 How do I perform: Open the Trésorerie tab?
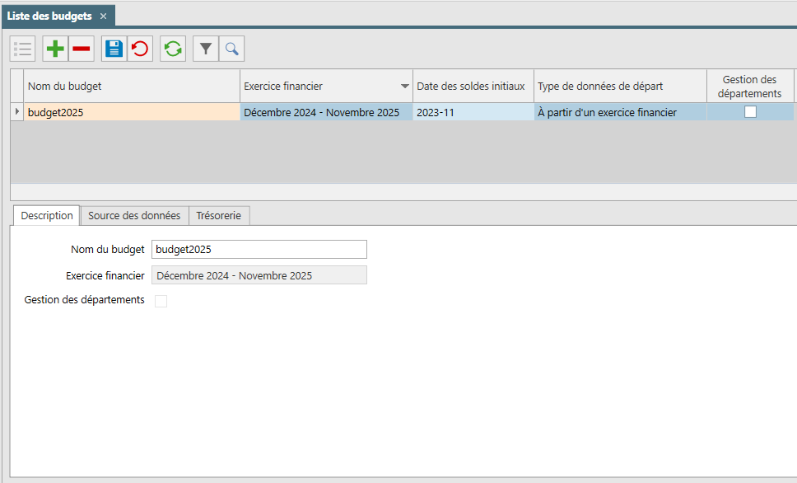(218, 216)
